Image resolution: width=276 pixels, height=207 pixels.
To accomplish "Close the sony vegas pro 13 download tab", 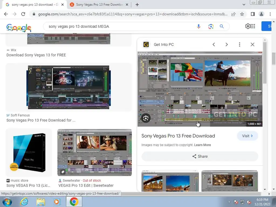I will point(63,5).
